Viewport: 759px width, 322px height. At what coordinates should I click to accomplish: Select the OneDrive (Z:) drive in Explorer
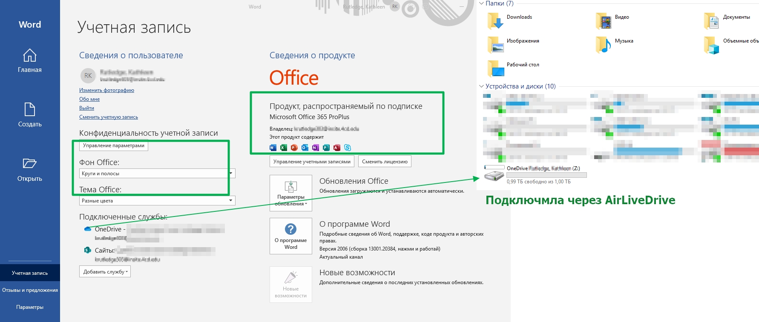[536, 175]
